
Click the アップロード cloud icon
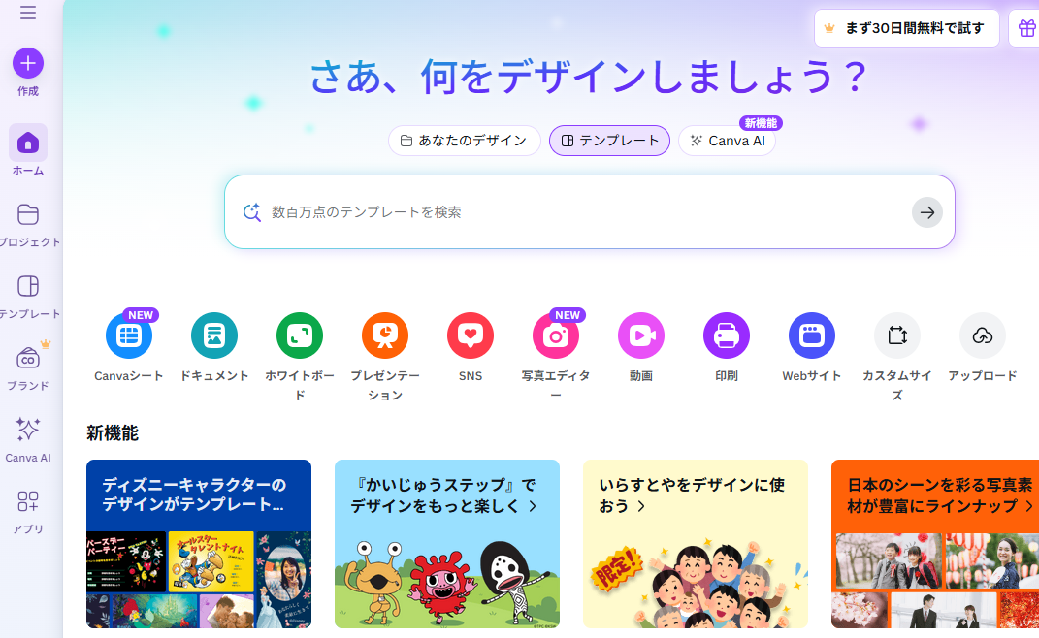[x=983, y=335]
